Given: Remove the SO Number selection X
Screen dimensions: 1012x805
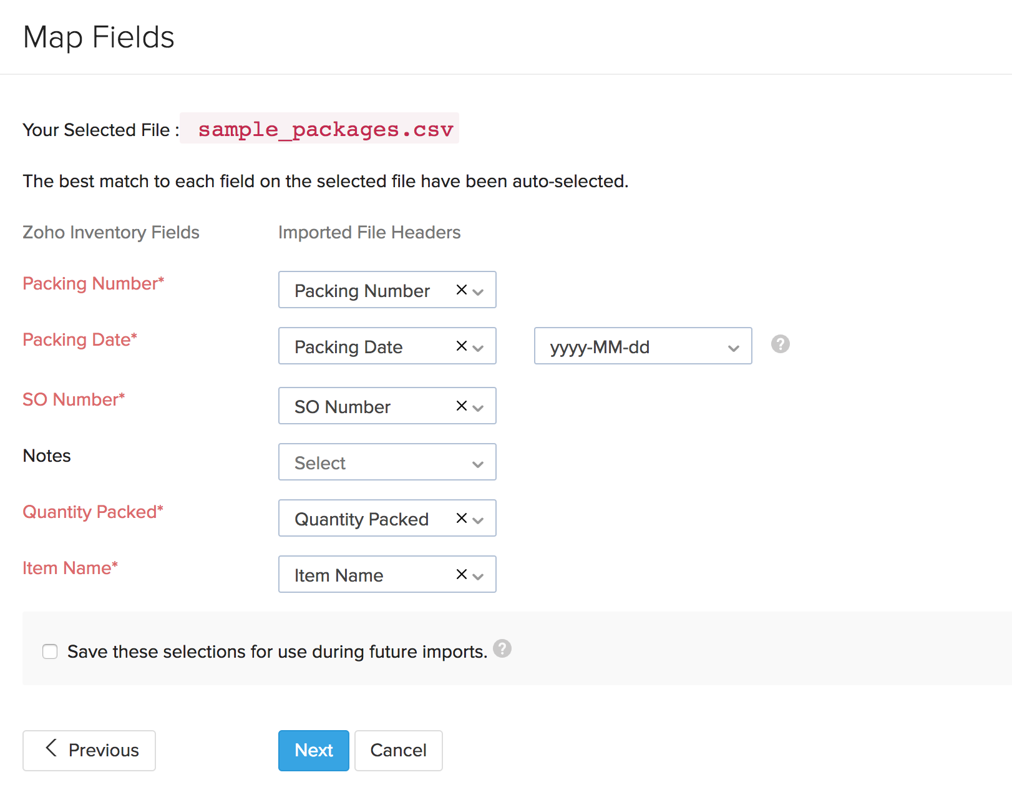Looking at the screenshot, I should 462,406.
